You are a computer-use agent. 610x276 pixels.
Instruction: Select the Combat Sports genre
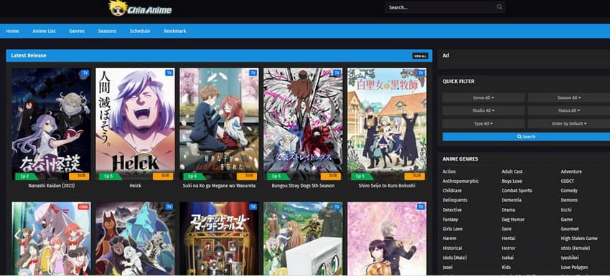point(517,191)
